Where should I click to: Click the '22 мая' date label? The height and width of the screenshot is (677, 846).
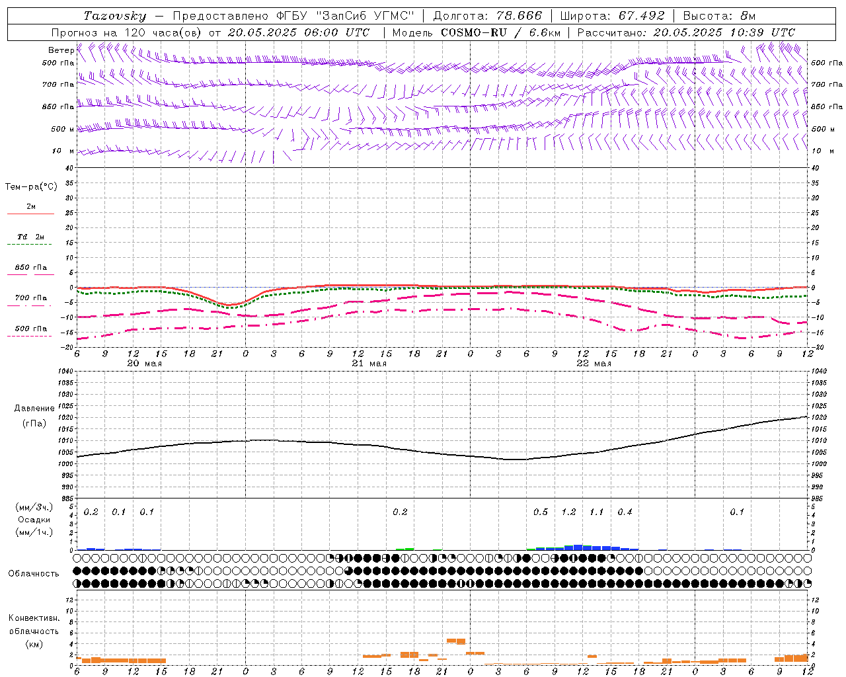pos(594,364)
